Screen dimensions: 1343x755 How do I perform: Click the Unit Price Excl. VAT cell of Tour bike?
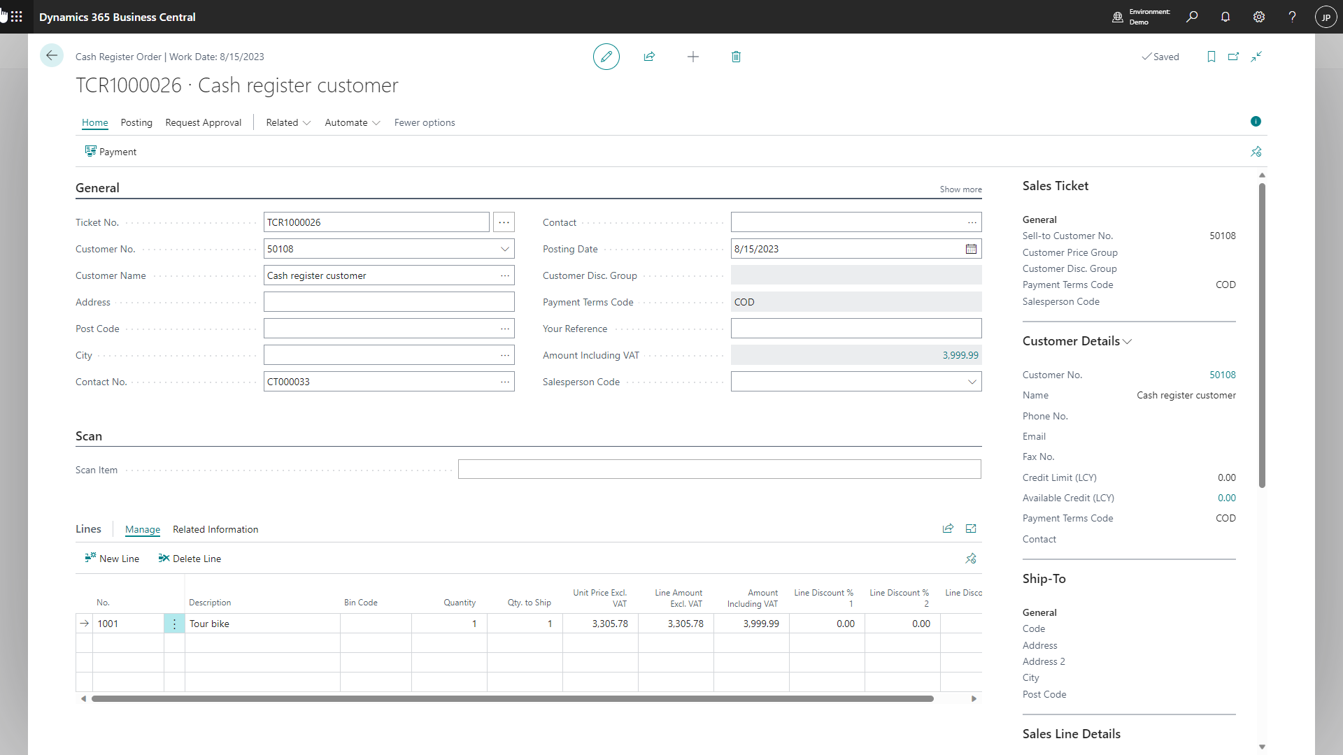click(x=600, y=624)
